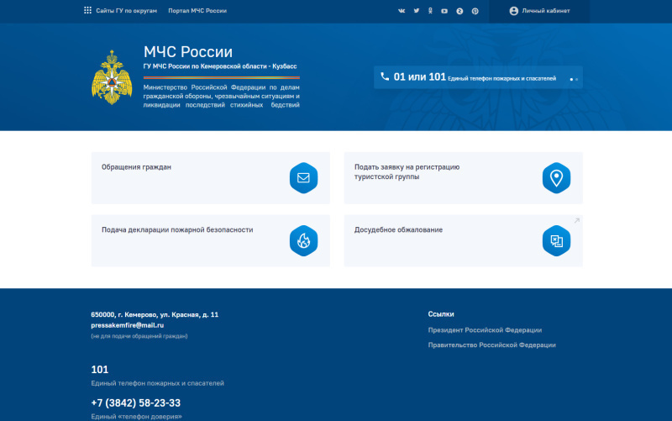Select the first slider dot in phone banner
This screenshot has height=421, width=672.
click(x=571, y=79)
